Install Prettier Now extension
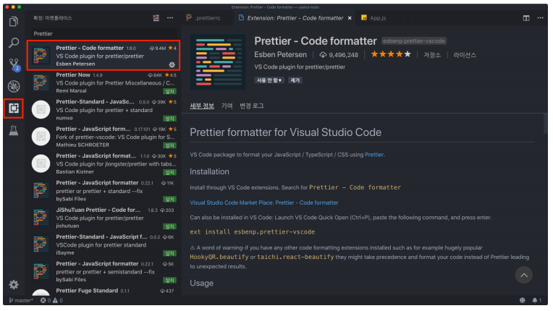 (x=169, y=92)
